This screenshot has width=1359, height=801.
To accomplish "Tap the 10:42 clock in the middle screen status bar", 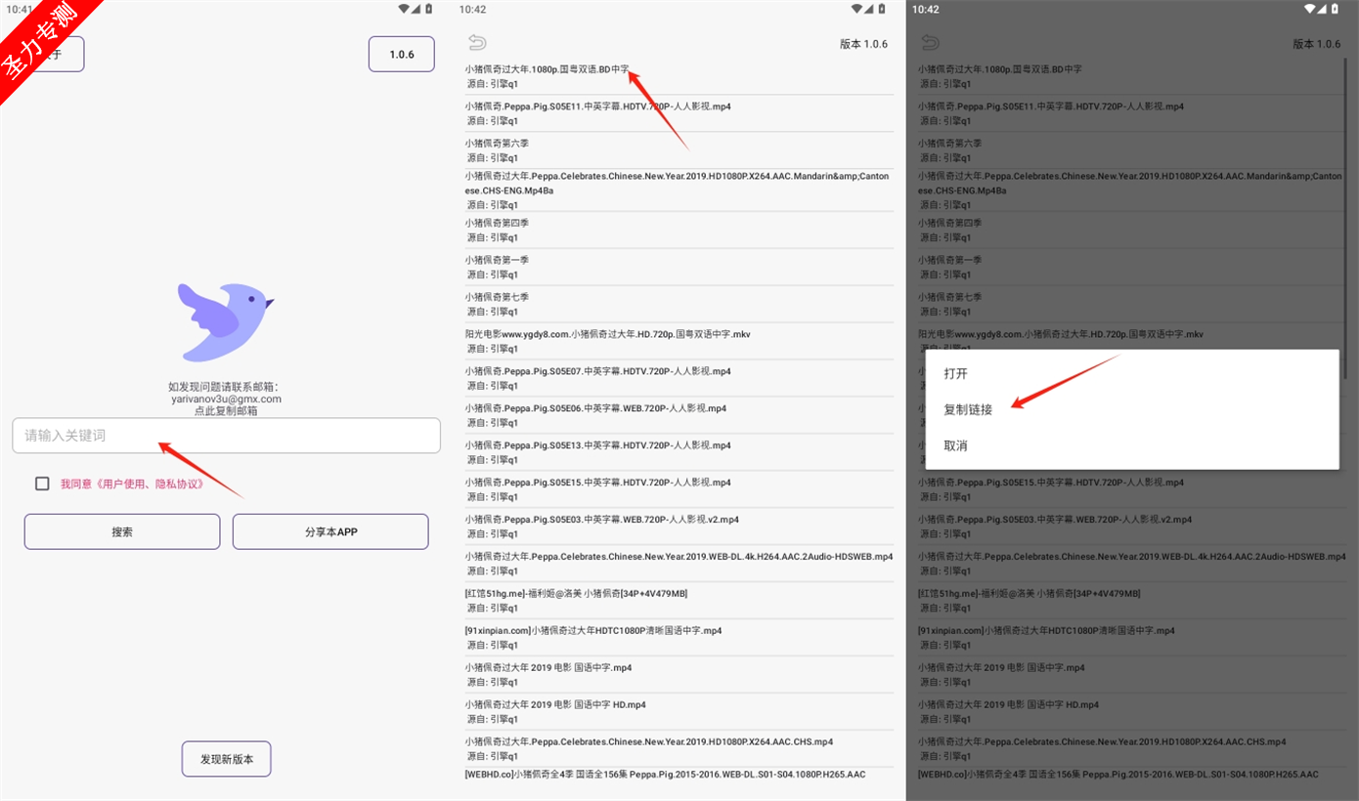I will (x=472, y=9).
